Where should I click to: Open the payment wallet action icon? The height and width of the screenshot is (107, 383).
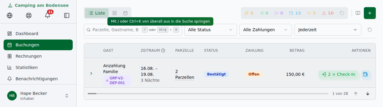[x=365, y=74]
